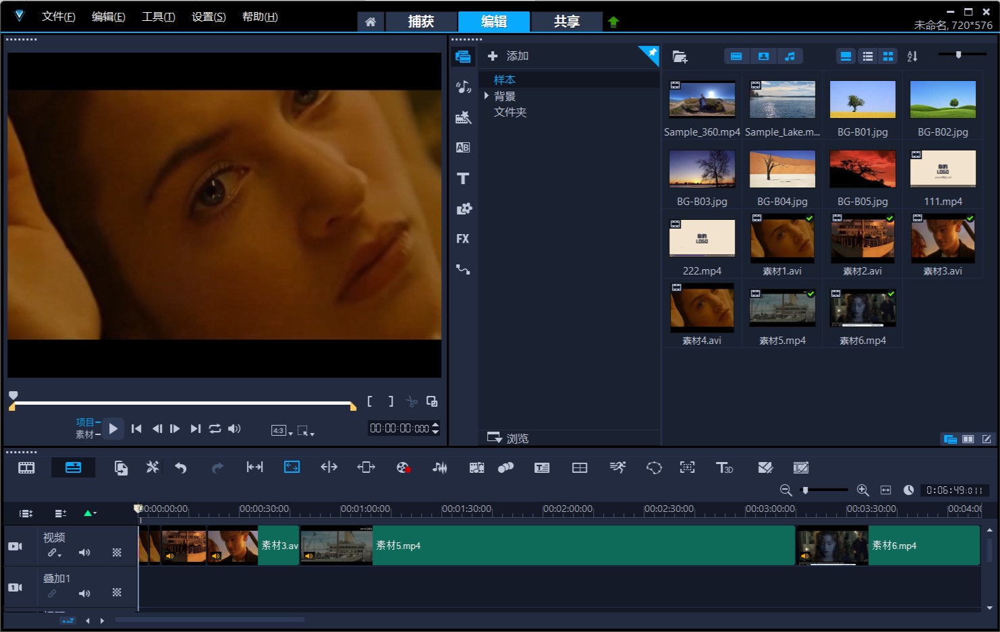Open the 文件(F) menu
The height and width of the screenshot is (632, 1000).
(x=59, y=17)
